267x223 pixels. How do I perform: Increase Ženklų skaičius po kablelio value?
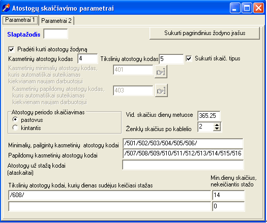click(x=217, y=125)
